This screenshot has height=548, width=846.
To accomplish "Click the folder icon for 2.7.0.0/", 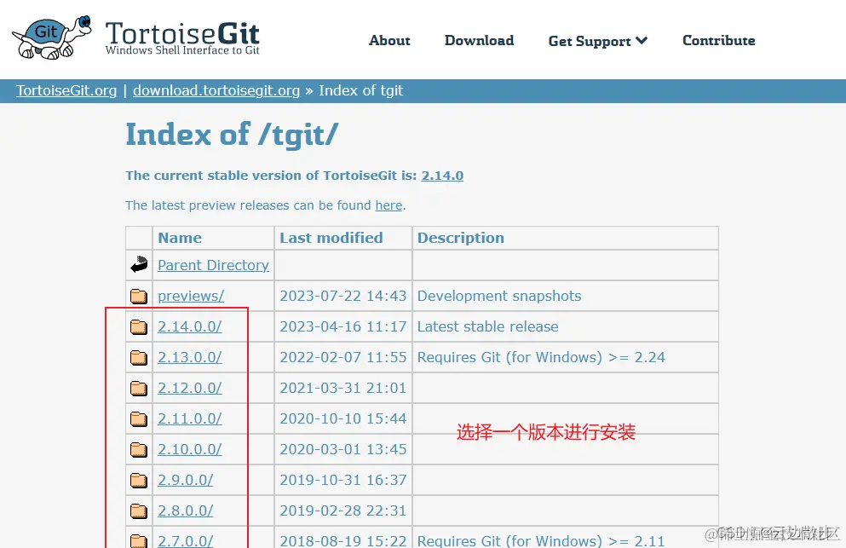I will (139, 540).
